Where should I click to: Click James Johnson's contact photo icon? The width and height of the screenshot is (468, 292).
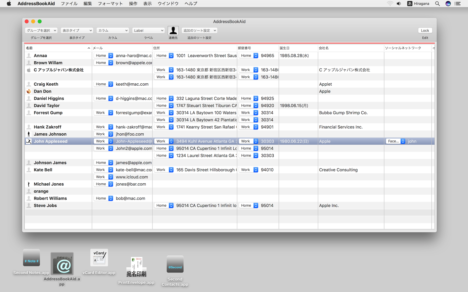click(x=29, y=134)
